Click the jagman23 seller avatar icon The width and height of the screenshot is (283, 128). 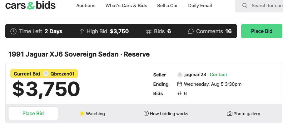point(180,75)
